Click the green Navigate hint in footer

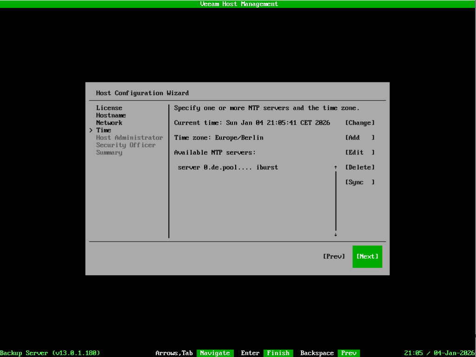[215, 353]
